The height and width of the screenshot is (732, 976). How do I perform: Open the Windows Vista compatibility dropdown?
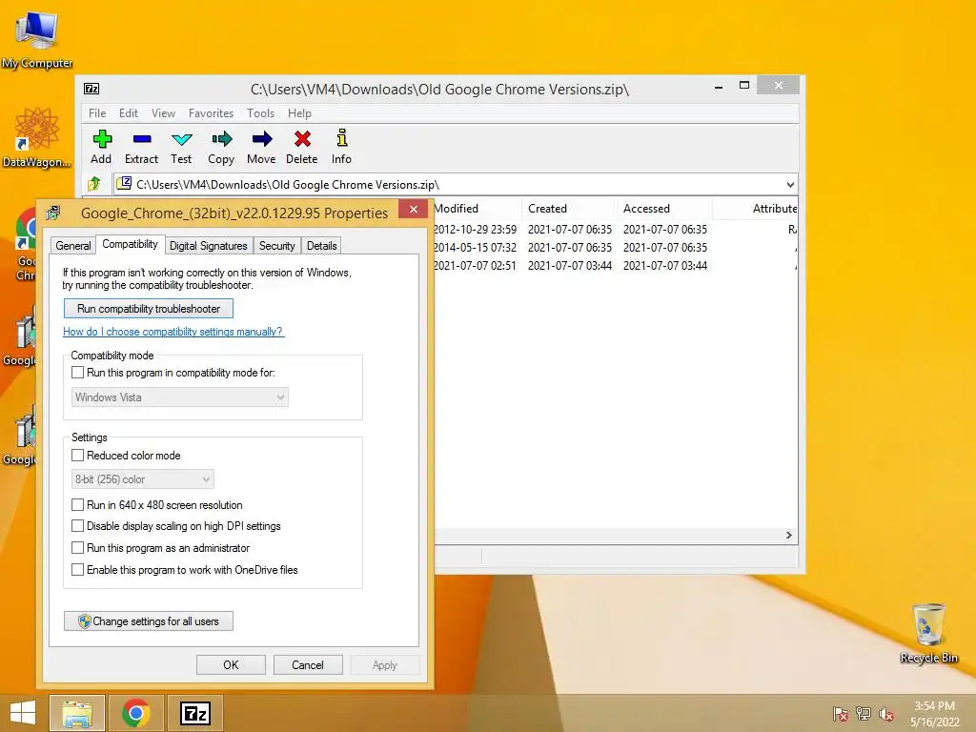(x=180, y=397)
